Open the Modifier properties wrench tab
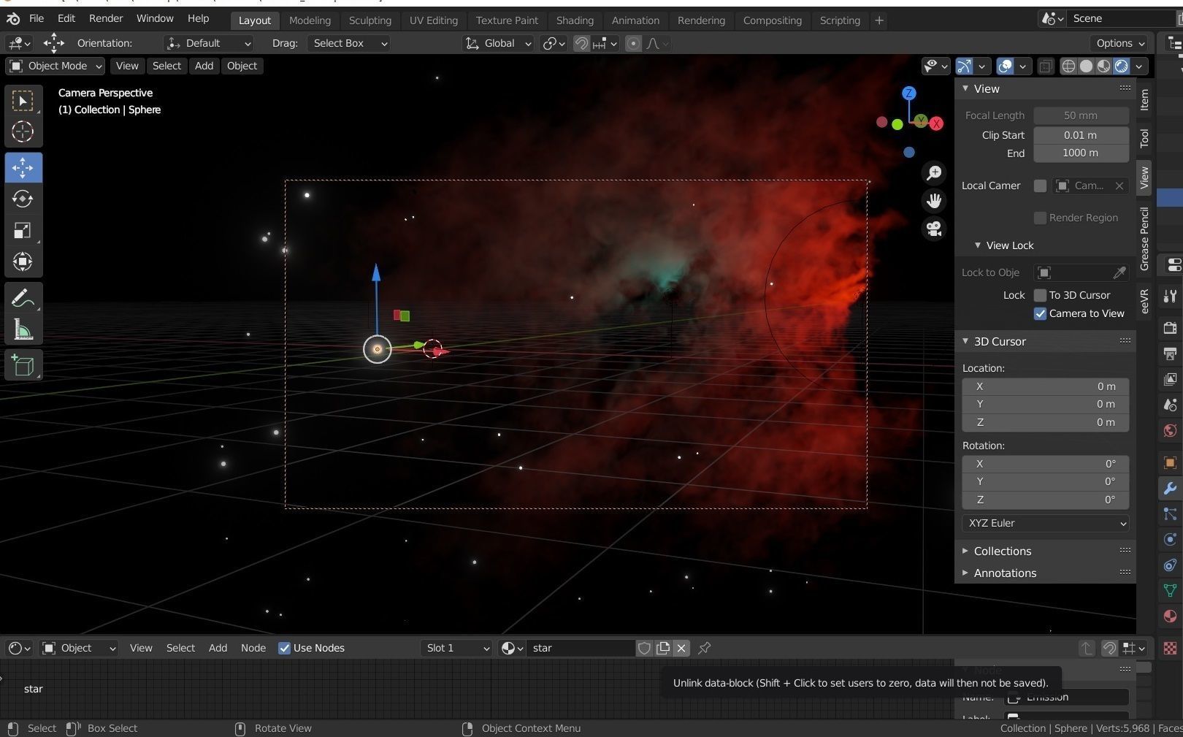 click(x=1170, y=489)
